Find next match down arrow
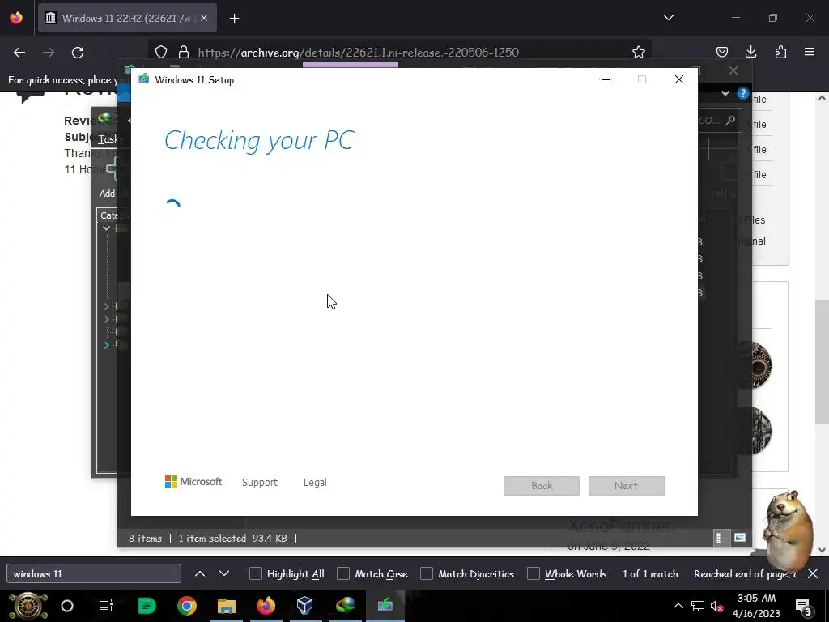The width and height of the screenshot is (829, 622). click(224, 573)
